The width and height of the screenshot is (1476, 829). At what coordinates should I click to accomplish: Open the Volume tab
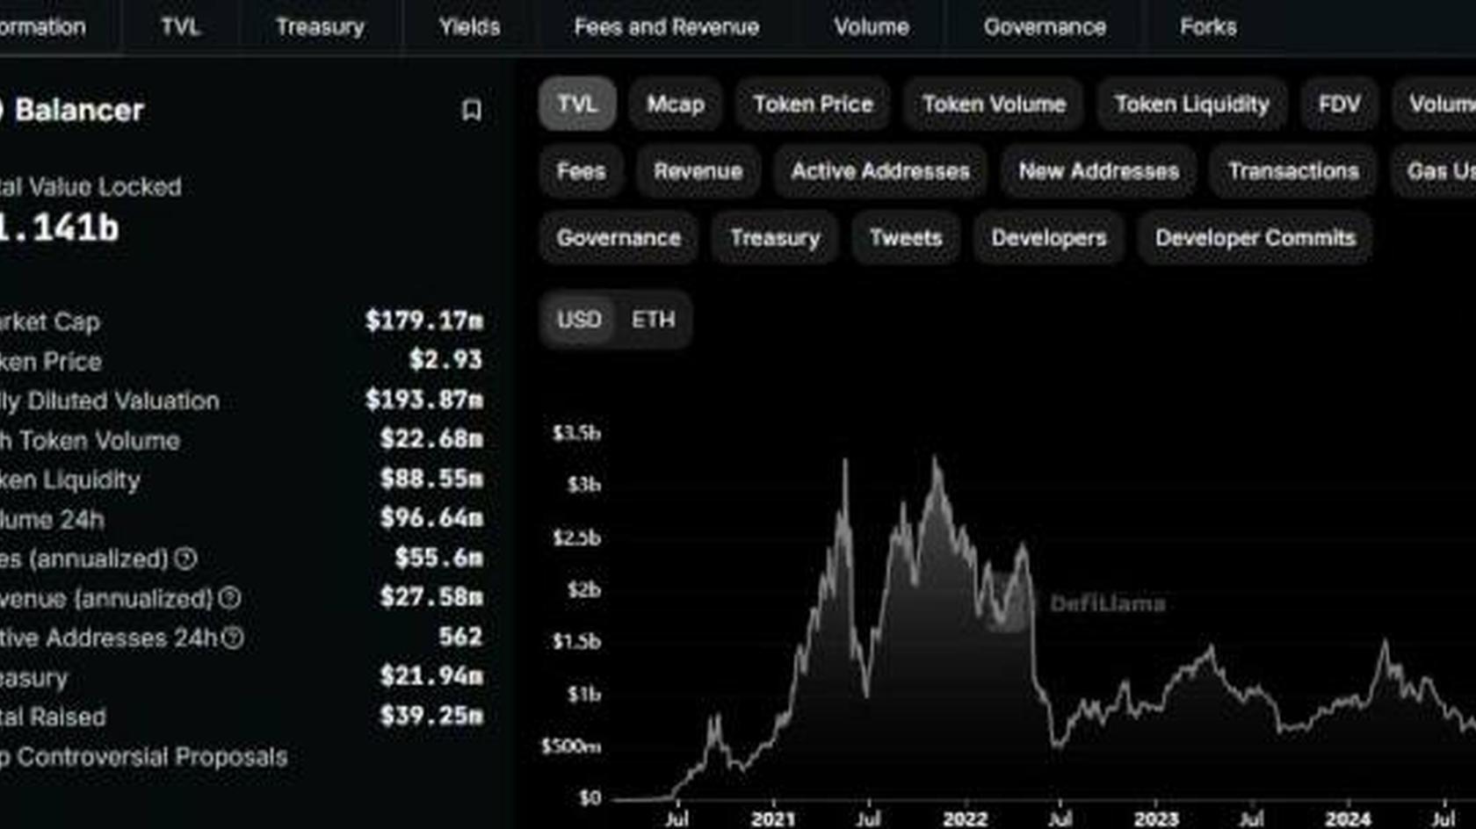tap(872, 27)
